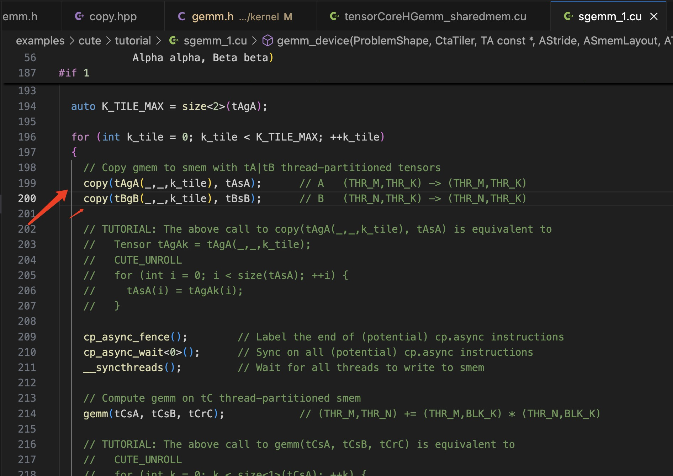Click the symbol cube icon before gemm_device breadcrumb

[267, 41]
